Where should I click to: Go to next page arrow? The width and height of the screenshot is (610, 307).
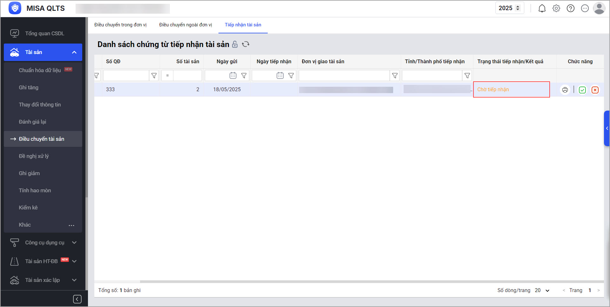[599, 290]
